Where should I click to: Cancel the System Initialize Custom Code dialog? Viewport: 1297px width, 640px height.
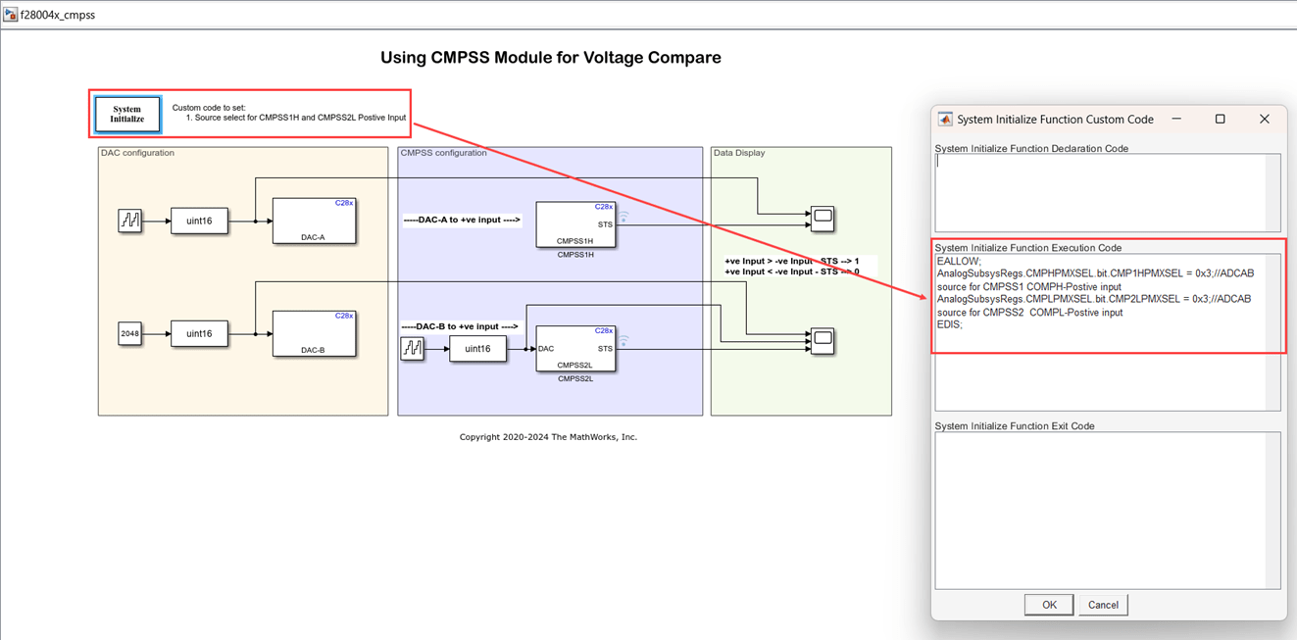coord(1103,605)
